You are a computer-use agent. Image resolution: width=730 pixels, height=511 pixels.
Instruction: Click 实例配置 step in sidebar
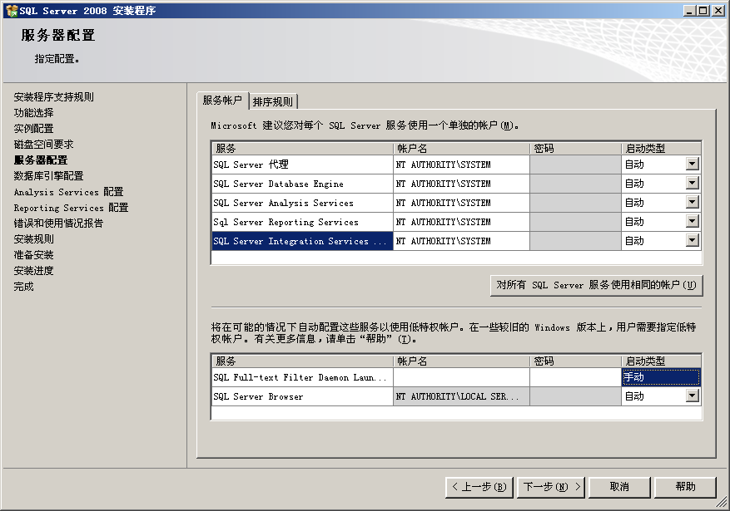pos(33,129)
